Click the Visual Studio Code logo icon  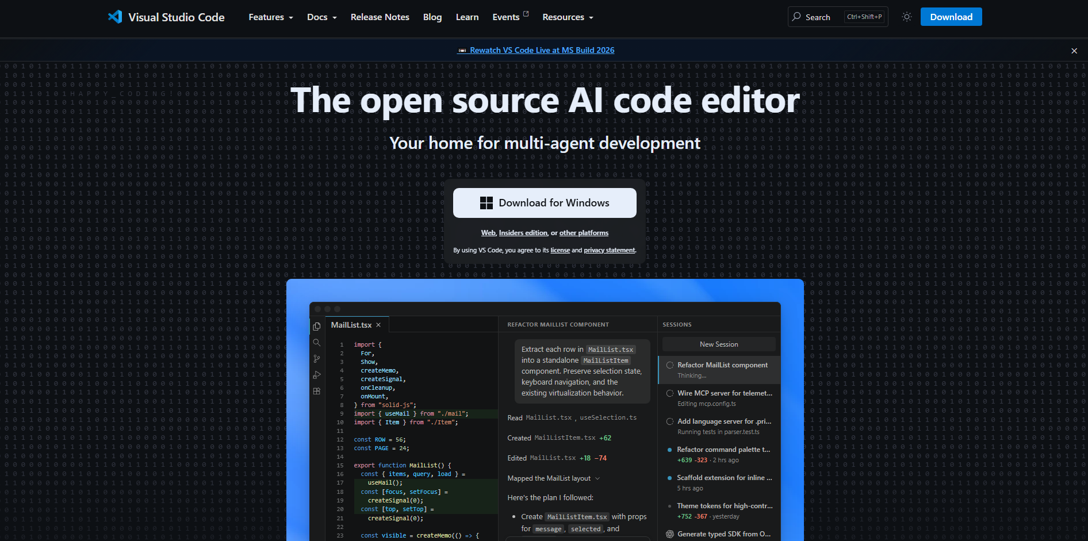pyautogui.click(x=115, y=17)
